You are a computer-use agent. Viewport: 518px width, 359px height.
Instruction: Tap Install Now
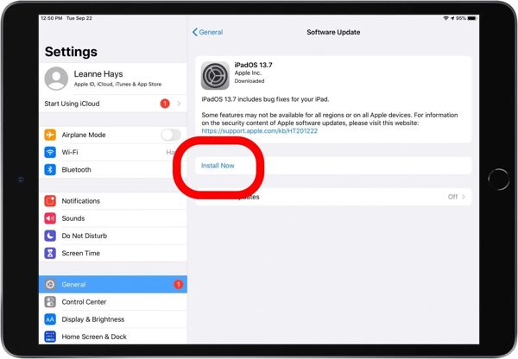click(218, 166)
